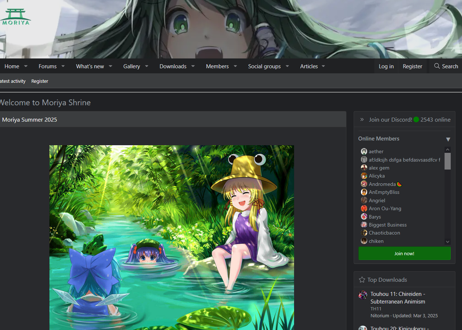462x330 pixels.
Task: Click Andromeda's avatar icon
Action: point(364,184)
